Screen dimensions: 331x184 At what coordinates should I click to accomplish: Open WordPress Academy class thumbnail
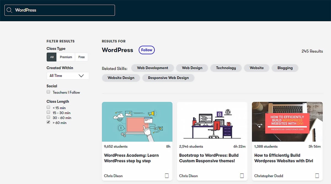pyautogui.click(x=137, y=122)
